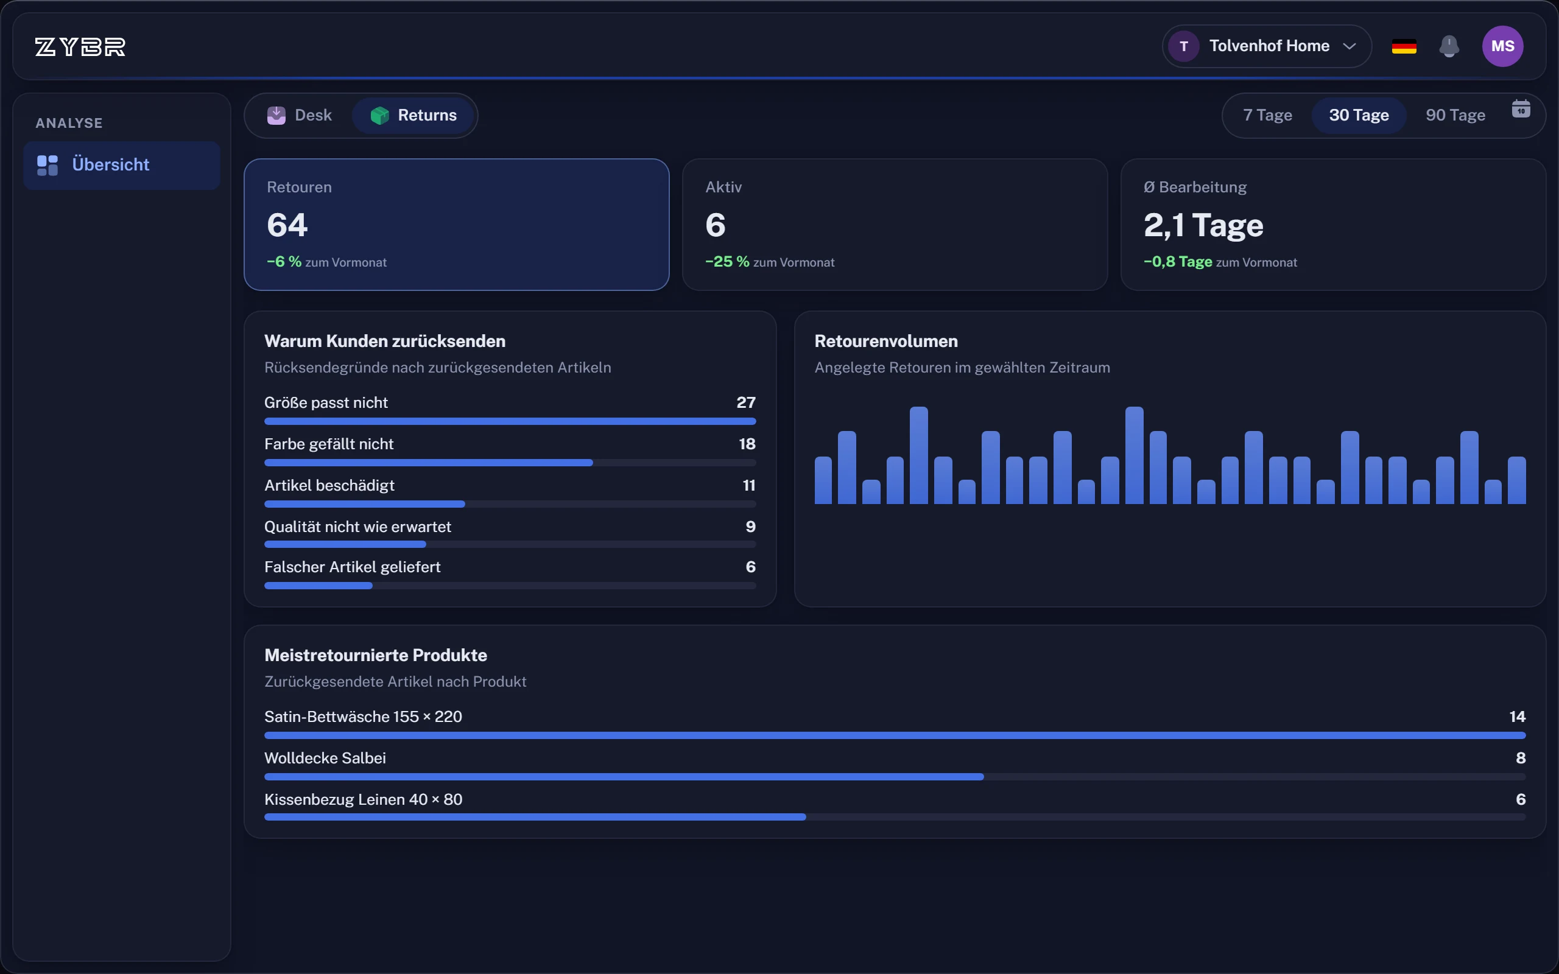This screenshot has height=974, width=1559.
Task: Click the T workspace avatar
Action: 1183,46
